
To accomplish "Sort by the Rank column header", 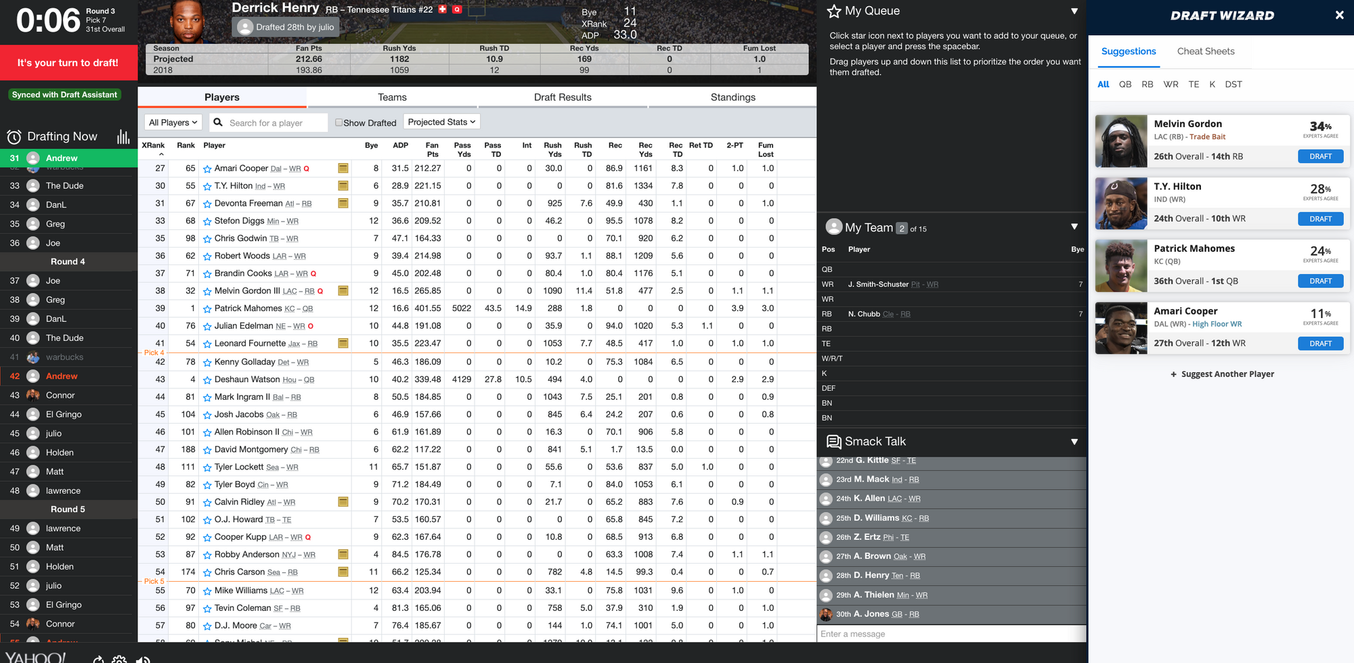I will [185, 145].
